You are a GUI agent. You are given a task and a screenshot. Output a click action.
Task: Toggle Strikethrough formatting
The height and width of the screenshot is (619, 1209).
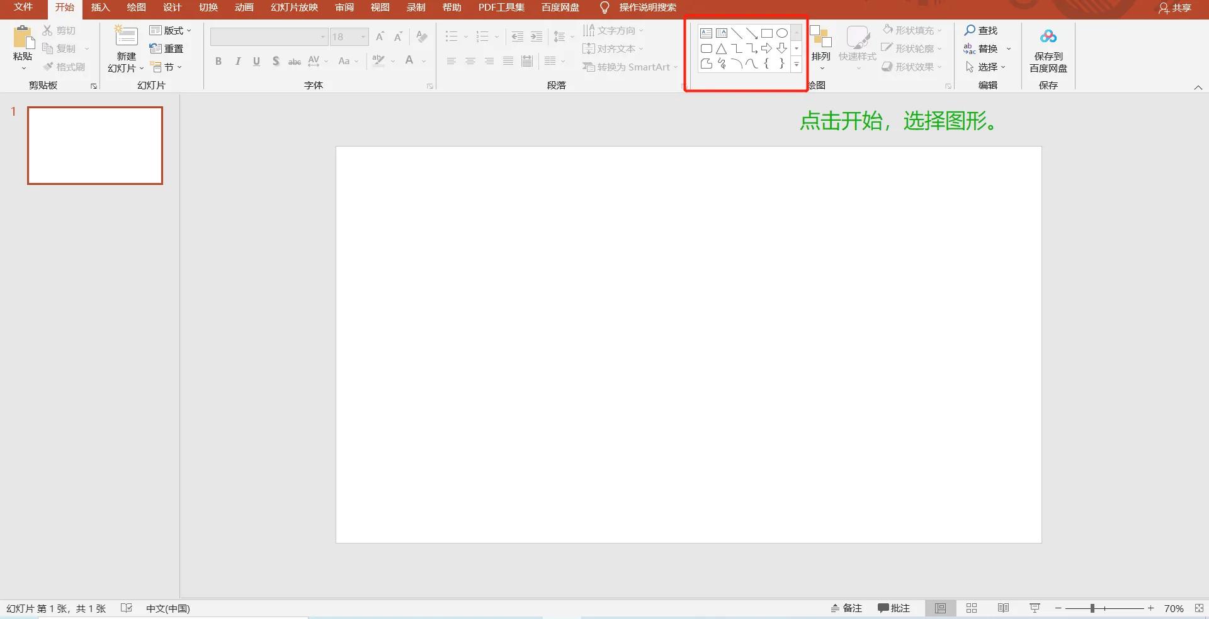click(294, 61)
